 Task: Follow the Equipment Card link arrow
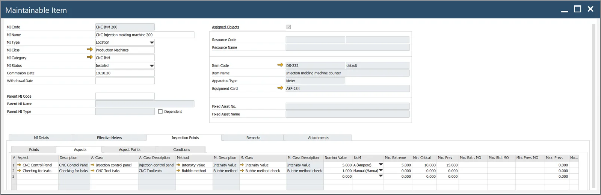click(280, 88)
